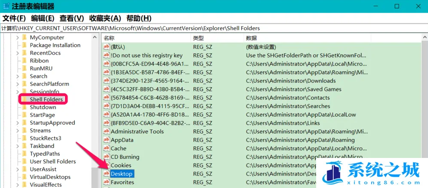Click the Administrative Tools value icon

click(106, 132)
